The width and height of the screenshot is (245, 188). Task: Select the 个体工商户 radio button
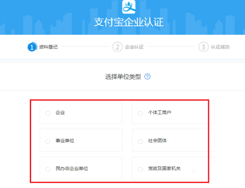click(x=140, y=113)
